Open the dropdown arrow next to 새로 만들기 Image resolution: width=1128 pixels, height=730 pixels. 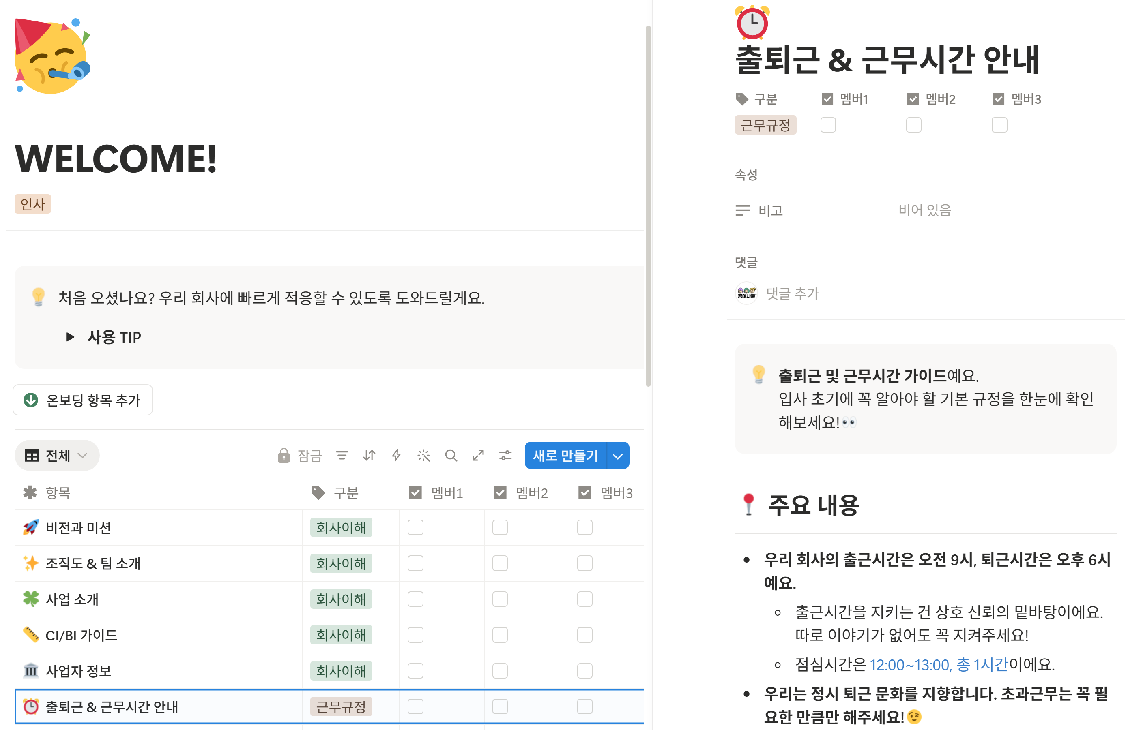[618, 455]
